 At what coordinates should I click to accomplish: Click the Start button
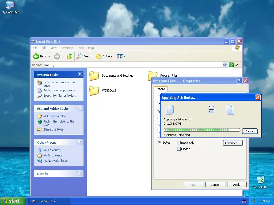(13, 201)
